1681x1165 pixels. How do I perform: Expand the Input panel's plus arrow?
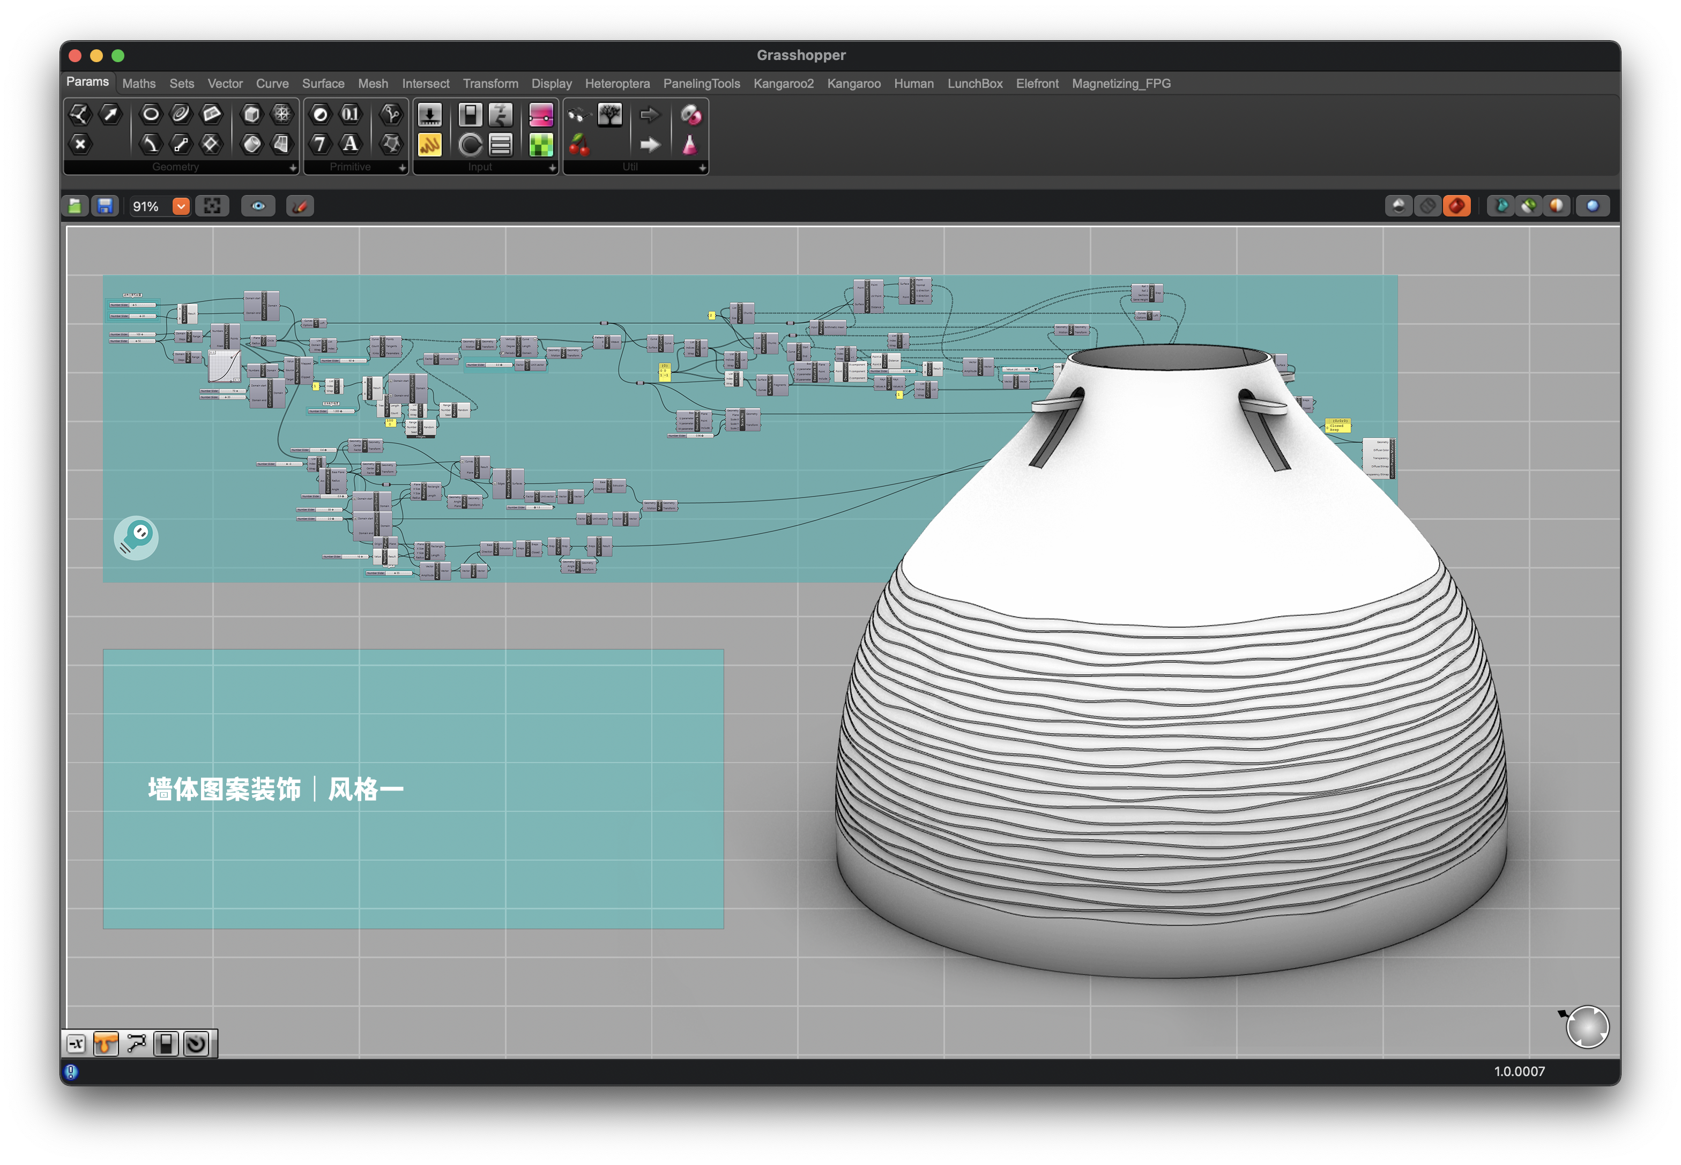point(552,168)
